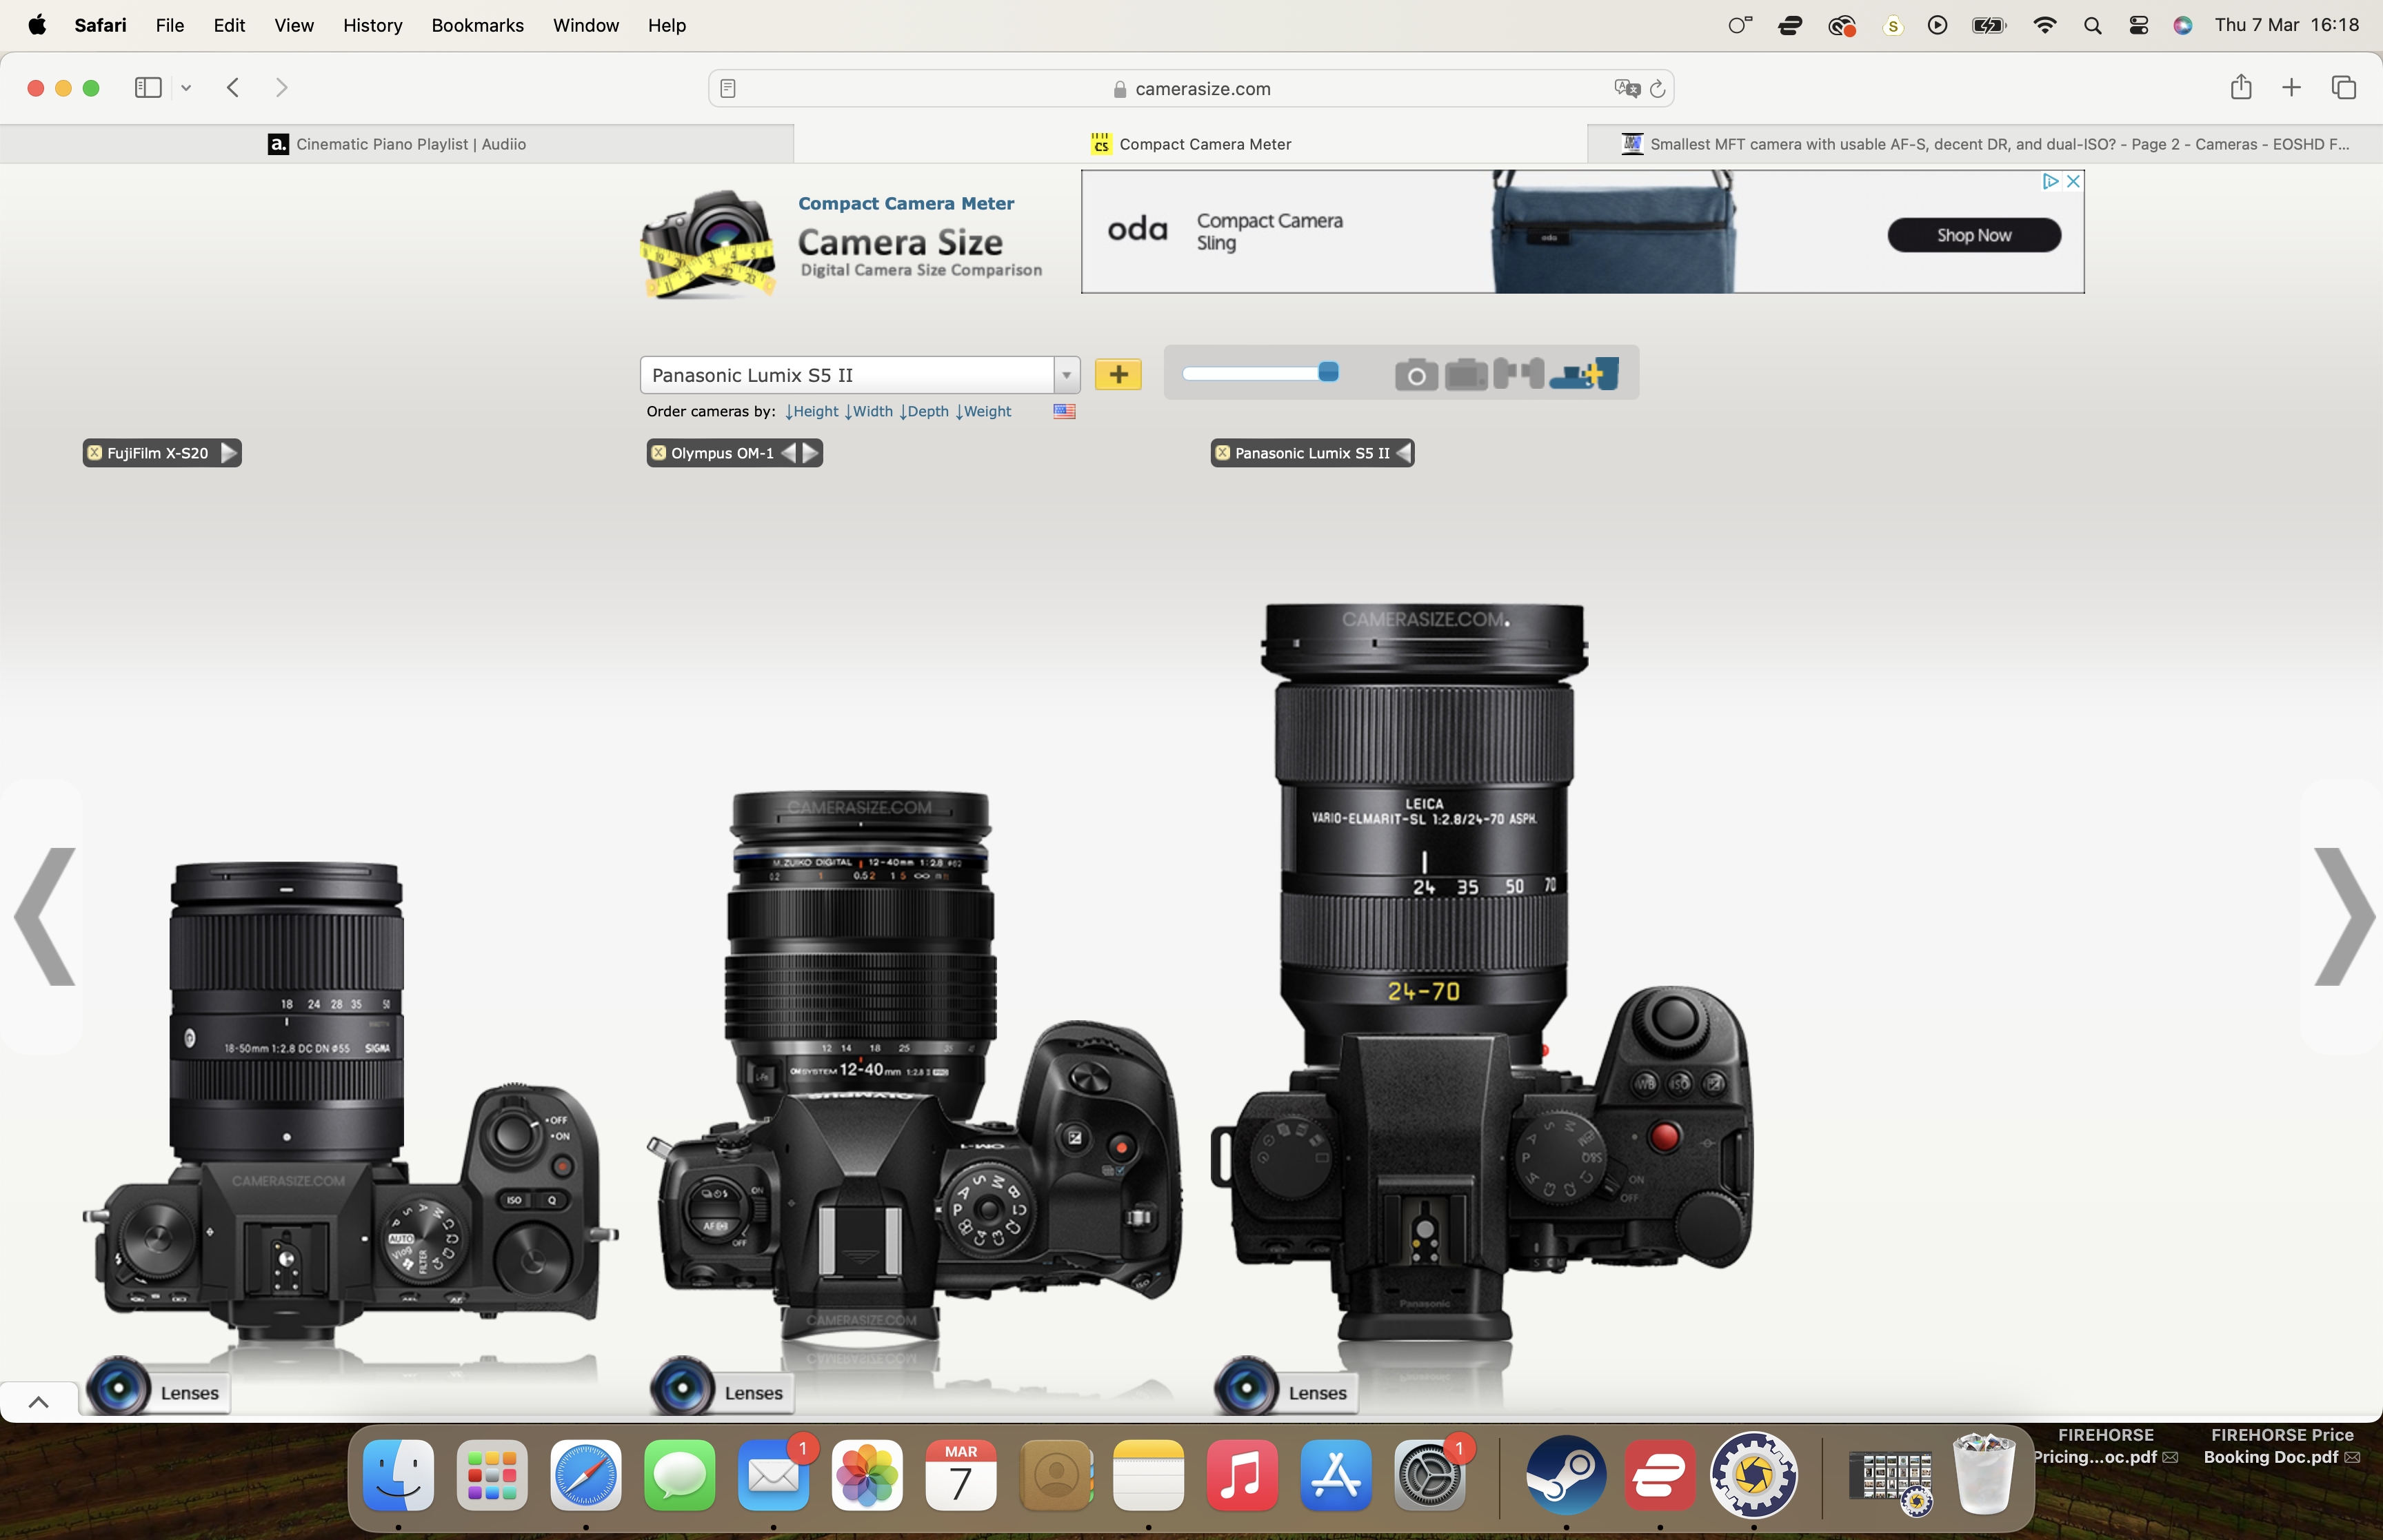Remove FujiFilm X-S20 with its X icon
The width and height of the screenshot is (2383, 1540).
(x=95, y=453)
